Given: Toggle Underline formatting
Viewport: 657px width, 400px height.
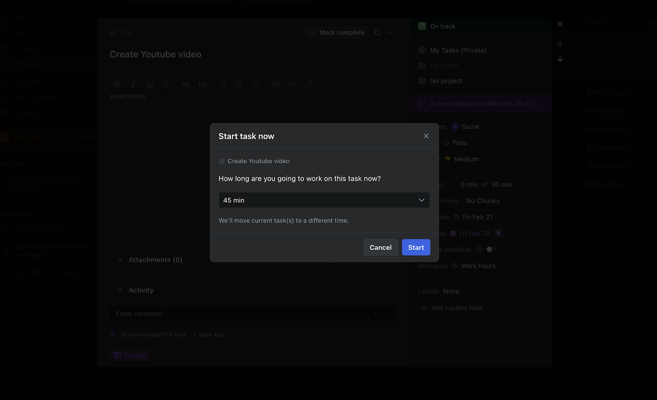Looking at the screenshot, I should click(150, 84).
